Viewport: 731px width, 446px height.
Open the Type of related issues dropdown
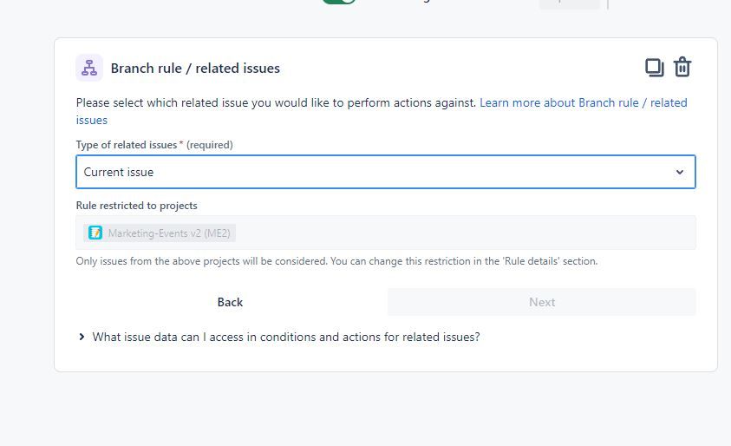coord(386,172)
